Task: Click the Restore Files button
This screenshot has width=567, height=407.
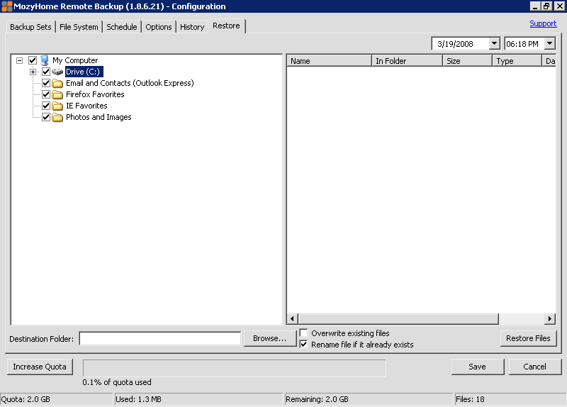Action: click(528, 338)
